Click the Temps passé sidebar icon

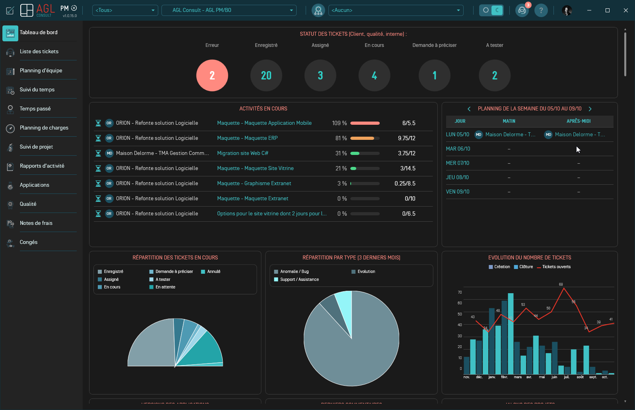click(10, 109)
